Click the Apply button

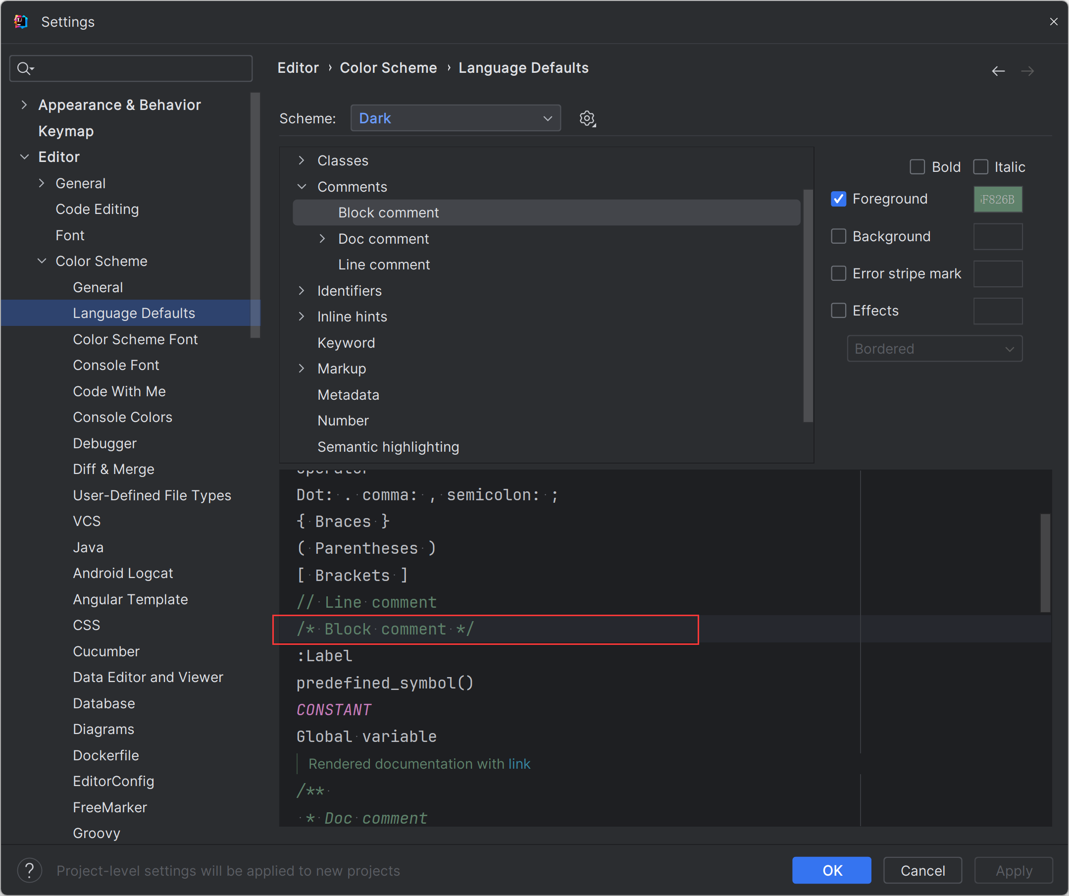(1014, 870)
